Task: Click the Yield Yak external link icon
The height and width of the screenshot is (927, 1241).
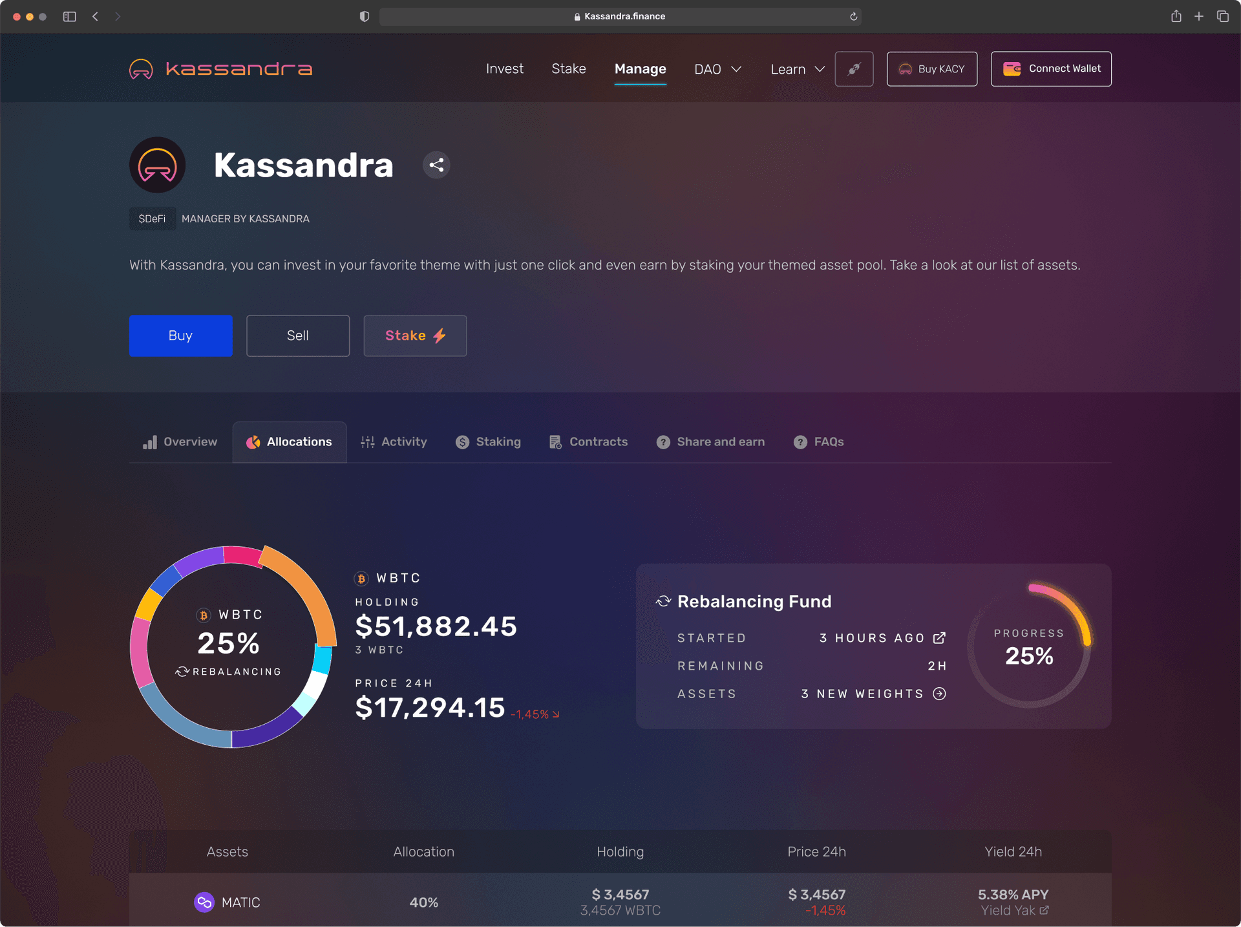Action: pyautogui.click(x=1044, y=910)
